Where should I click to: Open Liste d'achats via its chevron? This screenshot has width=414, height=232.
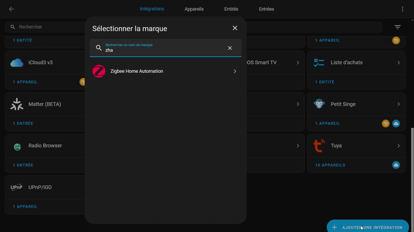click(398, 63)
